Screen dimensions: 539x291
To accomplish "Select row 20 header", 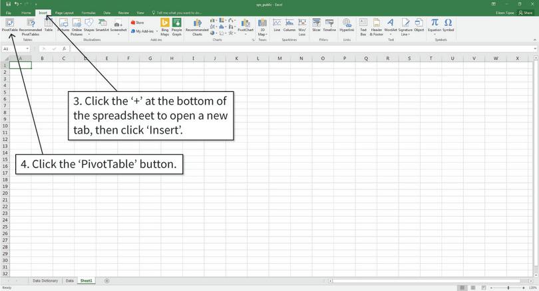I will (5, 193).
